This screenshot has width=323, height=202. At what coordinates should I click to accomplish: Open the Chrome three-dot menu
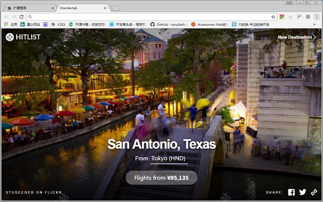click(317, 17)
